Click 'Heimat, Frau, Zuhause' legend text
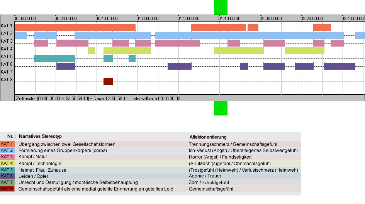The image size is (365, 204). pyautogui.click(x=42, y=170)
